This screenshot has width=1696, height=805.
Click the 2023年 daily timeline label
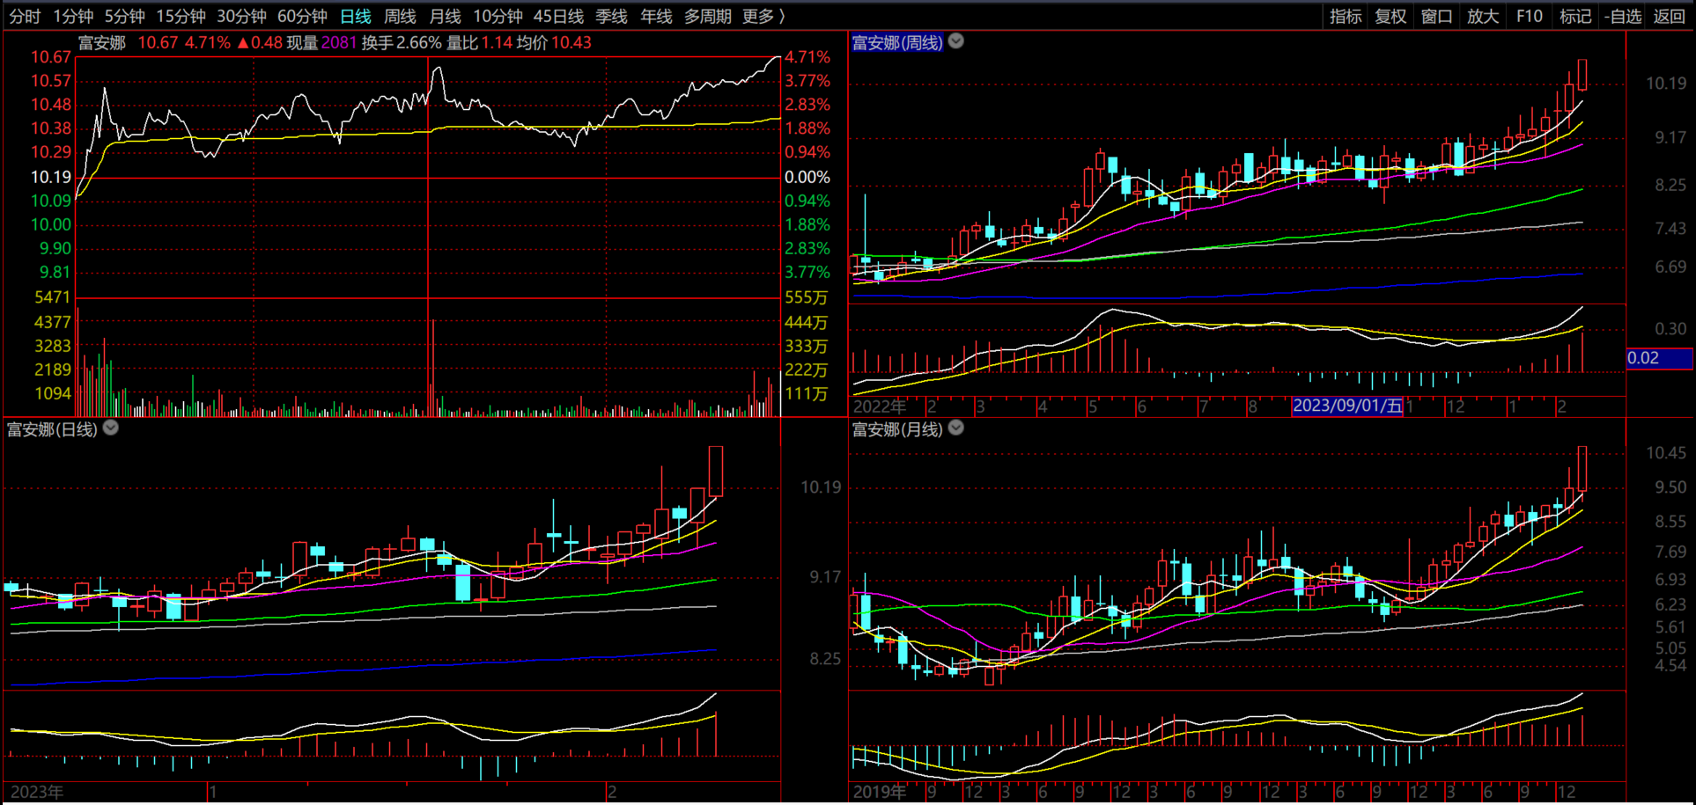[36, 792]
